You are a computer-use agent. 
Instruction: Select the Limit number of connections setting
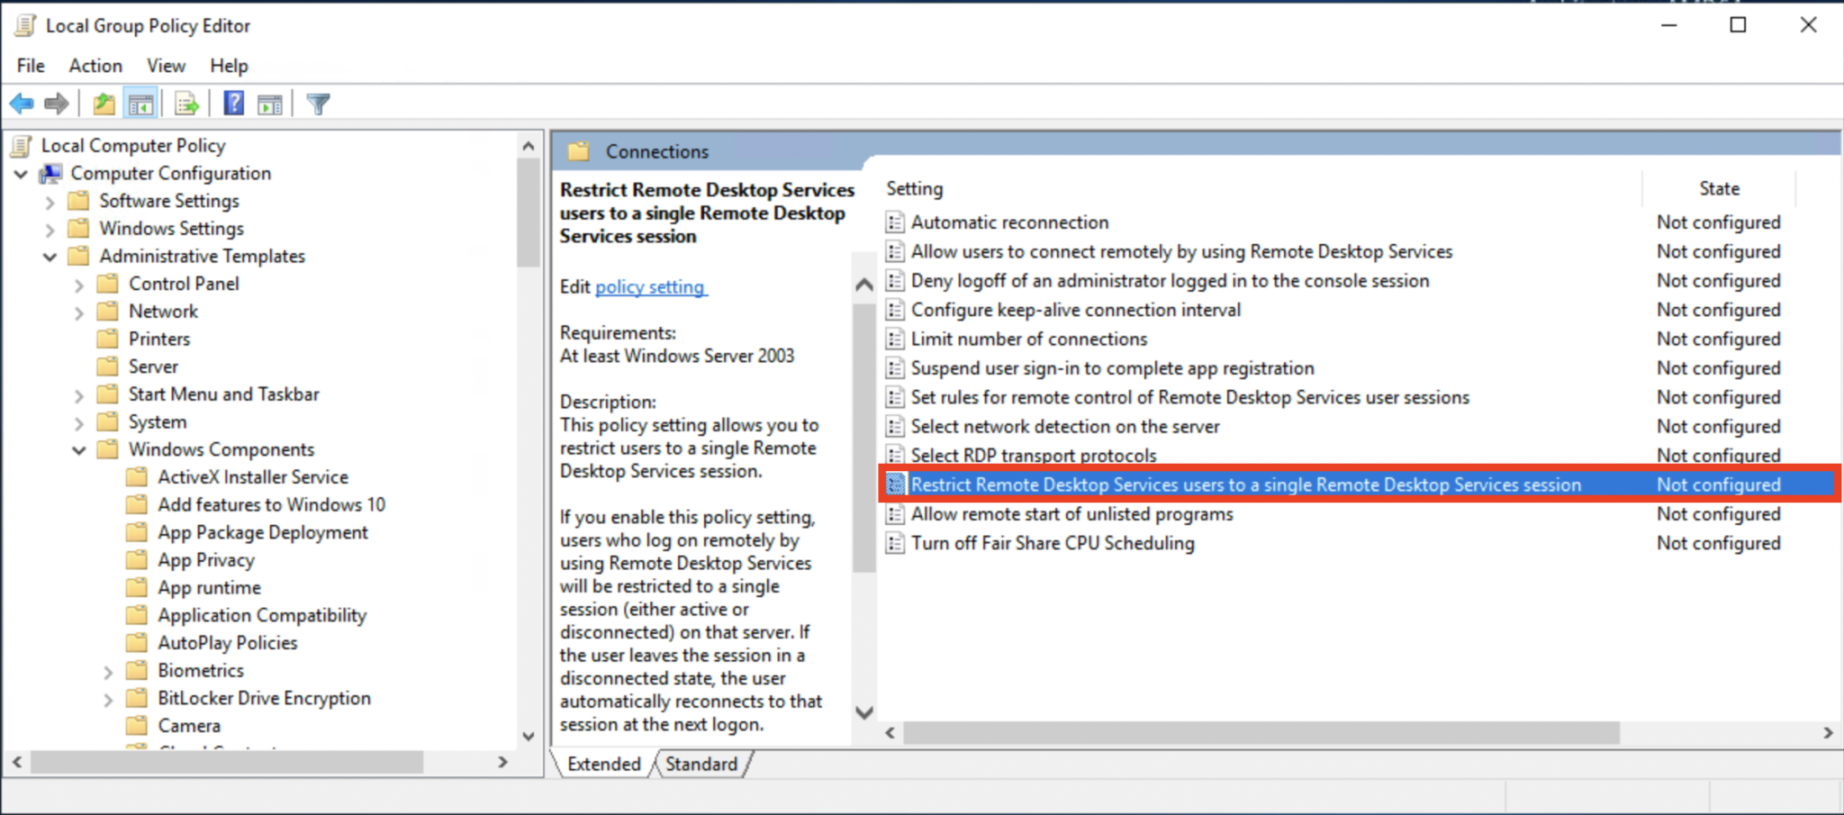click(1029, 339)
